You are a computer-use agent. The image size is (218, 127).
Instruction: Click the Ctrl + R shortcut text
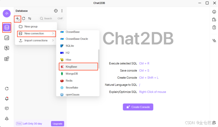click(x=144, y=63)
